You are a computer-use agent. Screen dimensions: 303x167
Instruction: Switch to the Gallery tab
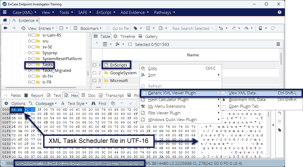point(151,37)
